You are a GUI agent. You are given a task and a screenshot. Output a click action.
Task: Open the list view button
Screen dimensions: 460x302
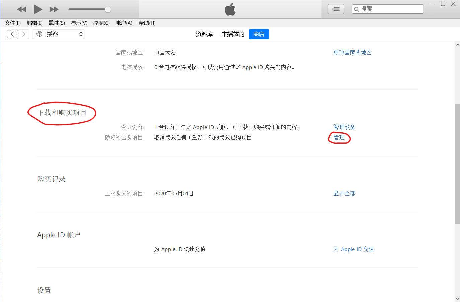(336, 9)
